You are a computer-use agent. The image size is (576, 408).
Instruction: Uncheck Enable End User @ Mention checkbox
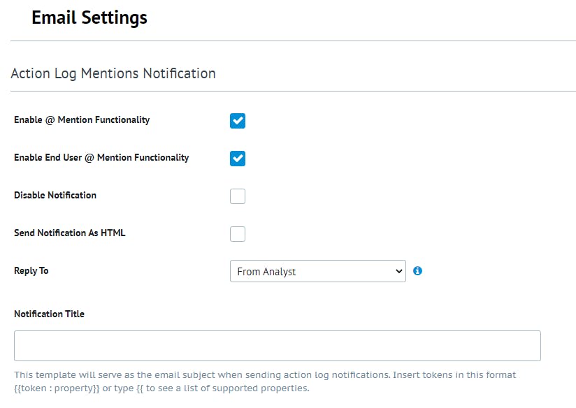[238, 159]
